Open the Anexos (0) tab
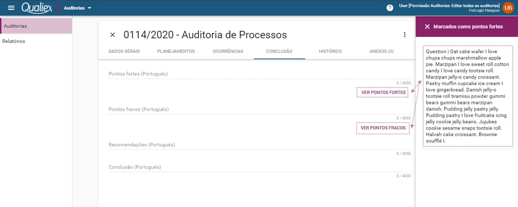Viewport: 518px width, 207px height. click(382, 52)
